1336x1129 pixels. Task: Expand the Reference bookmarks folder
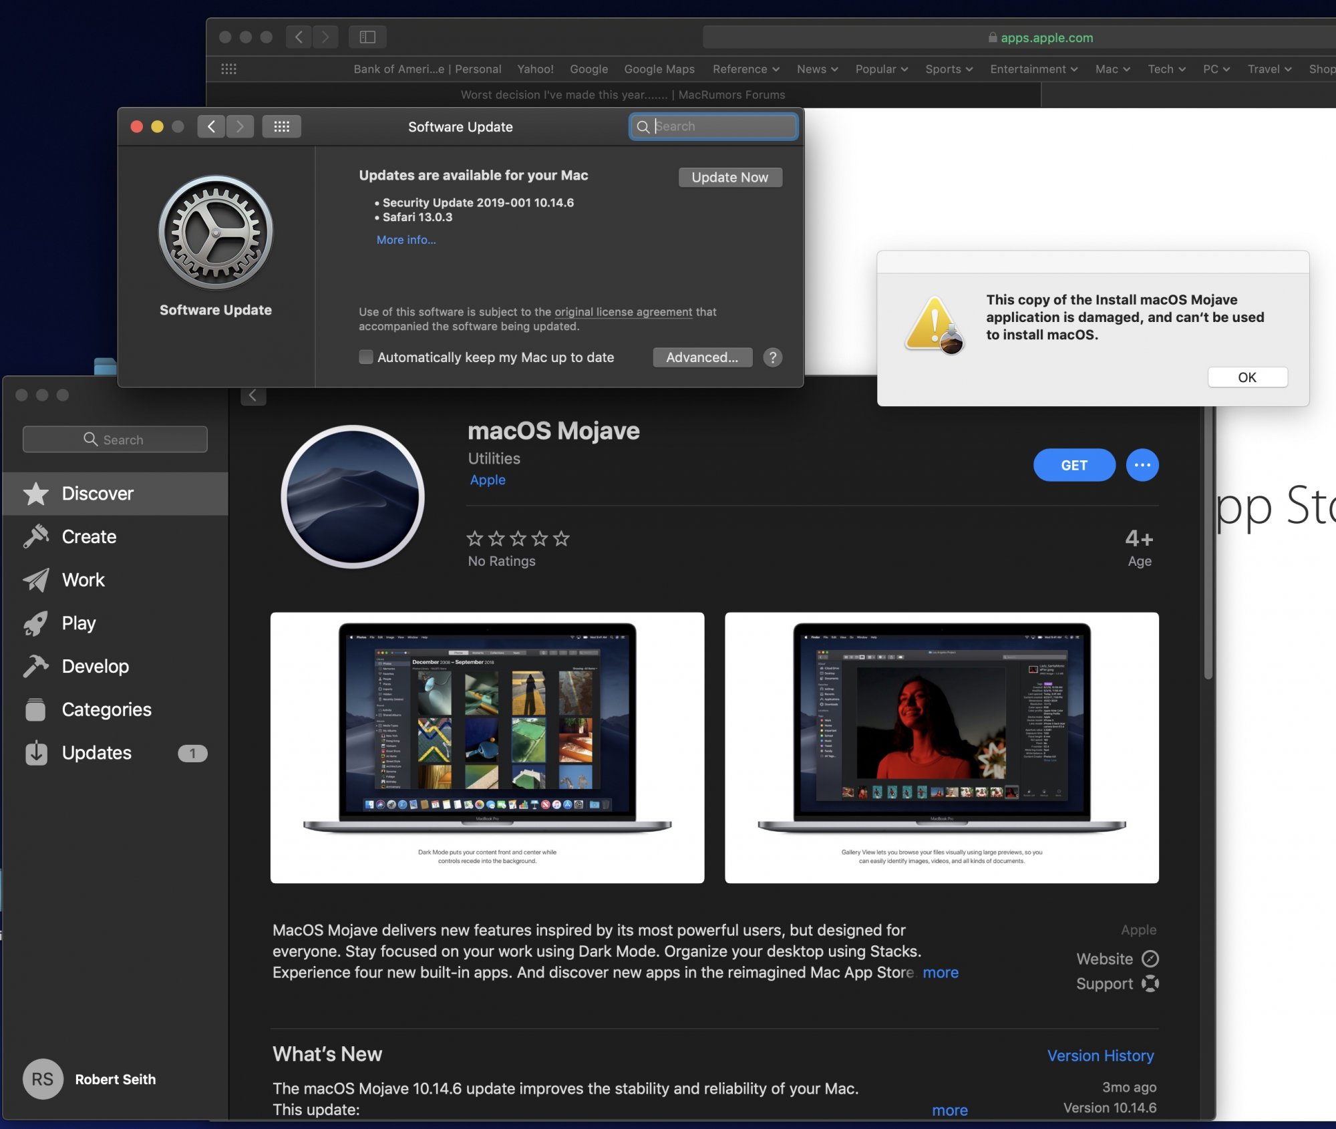745,69
